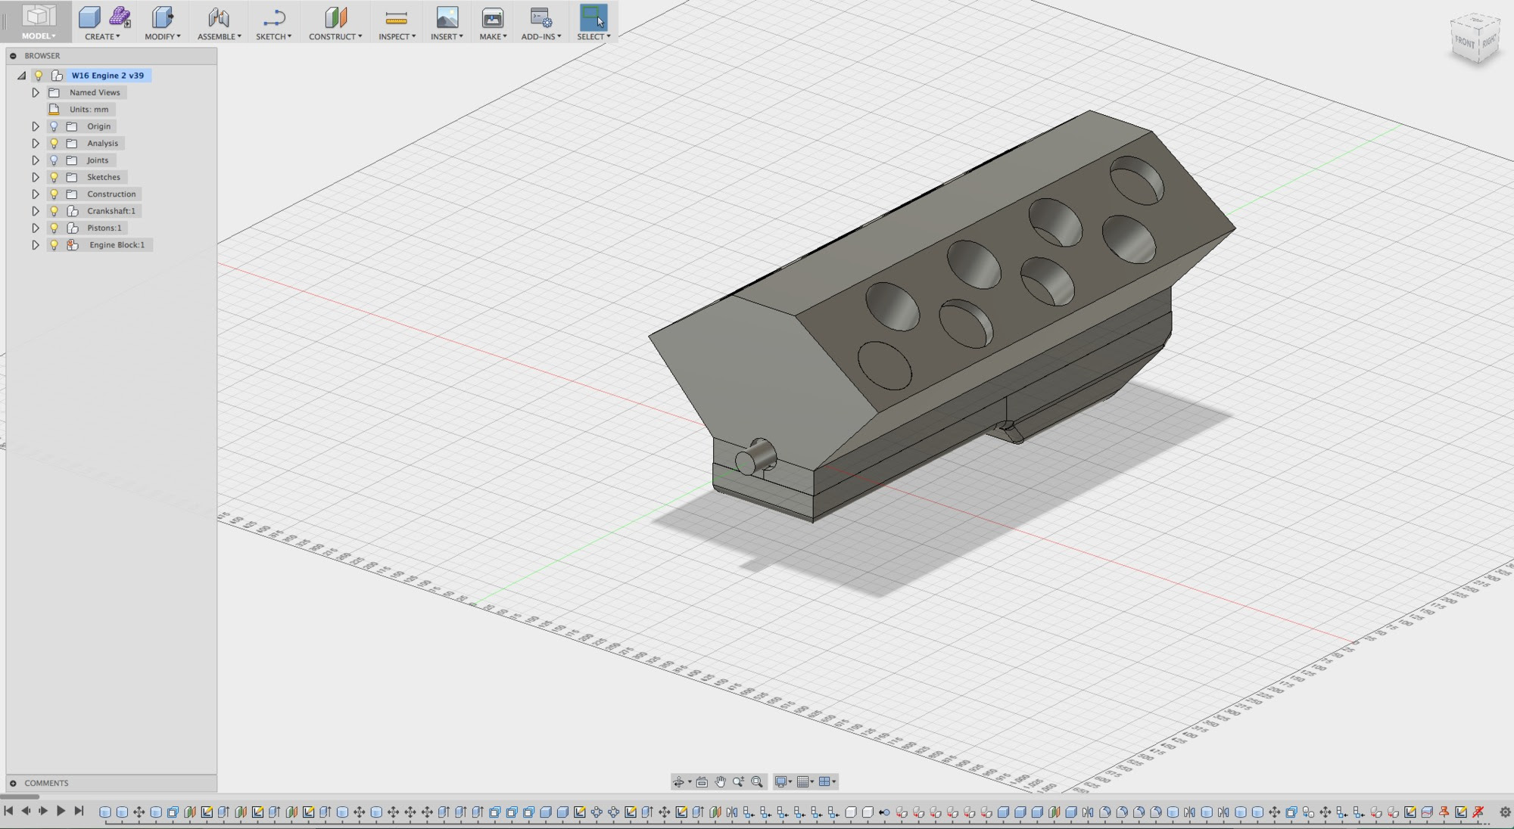Image resolution: width=1514 pixels, height=829 pixels.
Task: Click the Create Box icon
Action: click(x=89, y=17)
